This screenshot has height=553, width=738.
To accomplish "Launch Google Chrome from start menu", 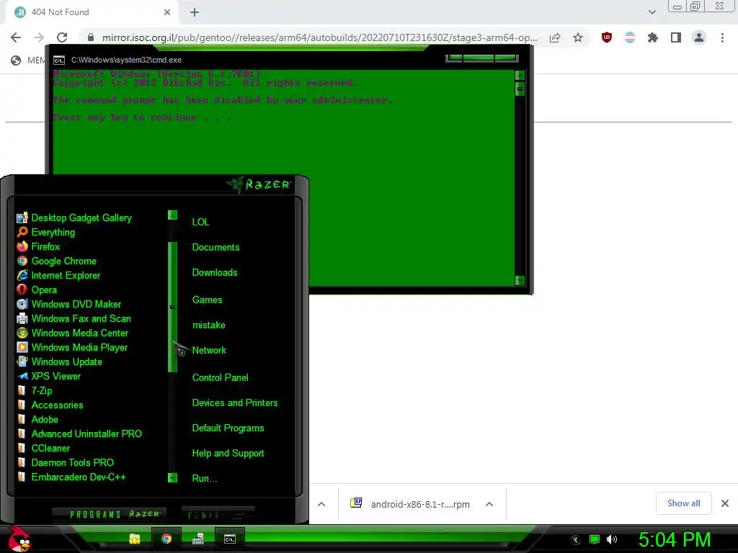I will coord(56,261).
